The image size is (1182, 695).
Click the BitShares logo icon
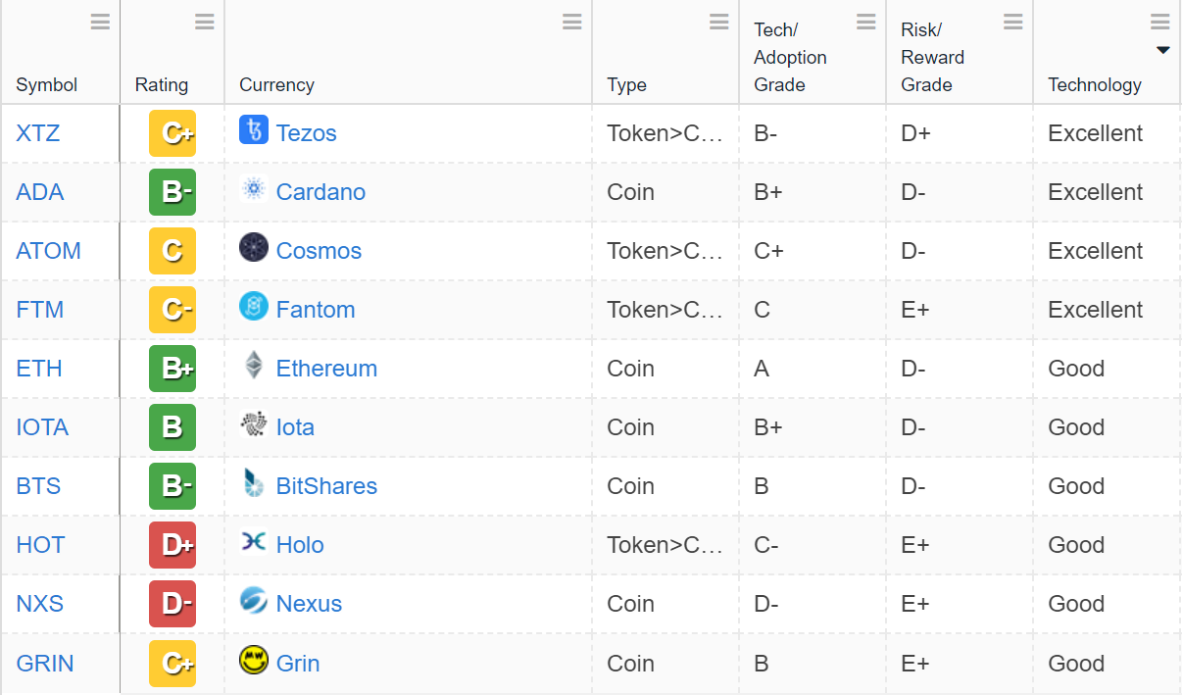[x=254, y=483]
